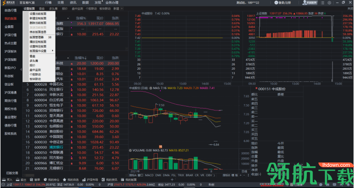Viewport: 354px width, 188px height.
Task: Click the 关闭 link at top right
Action: (x=350, y=9)
